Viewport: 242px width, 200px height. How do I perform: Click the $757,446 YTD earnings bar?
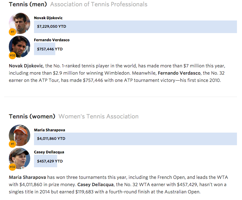pos(45,49)
